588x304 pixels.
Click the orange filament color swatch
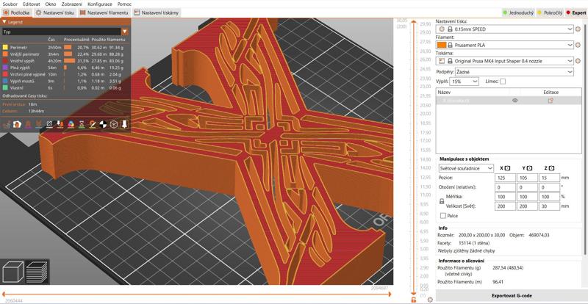(x=442, y=45)
